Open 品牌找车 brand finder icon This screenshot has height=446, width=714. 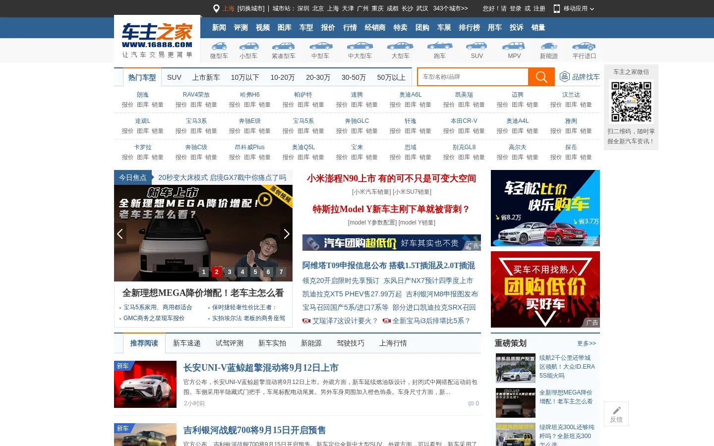pos(565,77)
